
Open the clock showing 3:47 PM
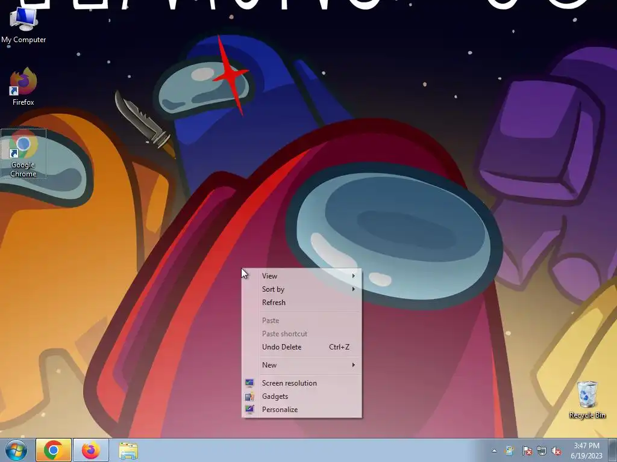click(x=586, y=450)
